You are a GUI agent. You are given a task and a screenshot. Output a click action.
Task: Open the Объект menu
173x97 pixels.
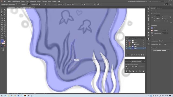pos(23,1)
